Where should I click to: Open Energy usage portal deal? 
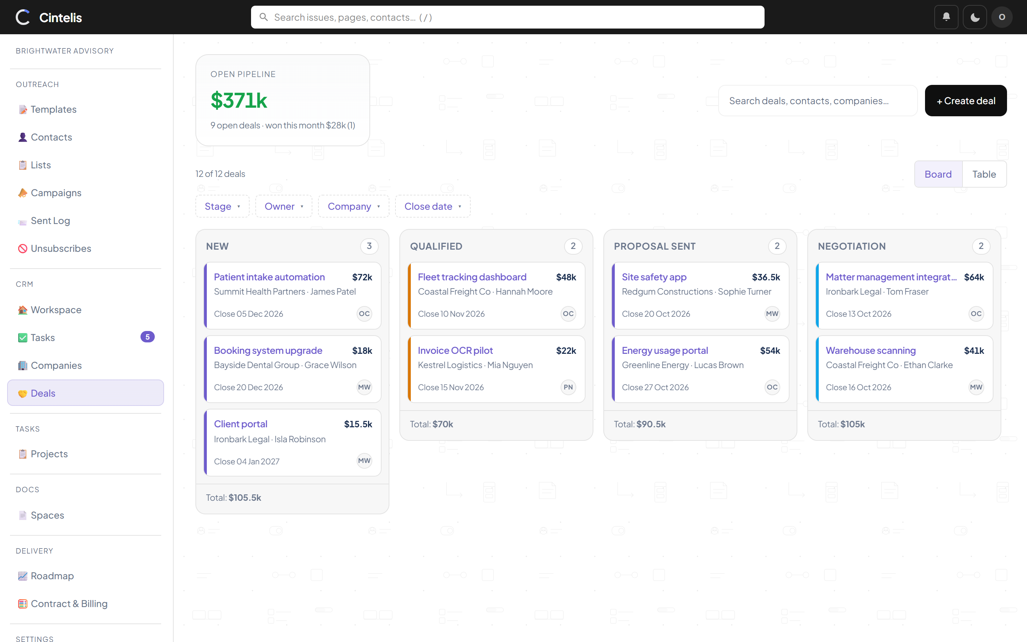coord(665,350)
